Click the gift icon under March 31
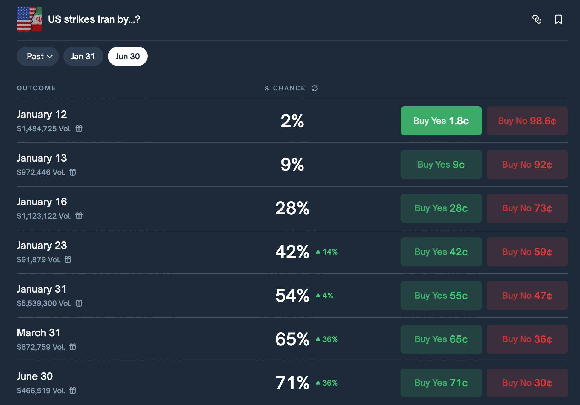The image size is (580, 405). click(x=73, y=347)
